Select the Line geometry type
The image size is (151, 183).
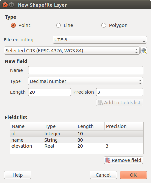[58, 25]
